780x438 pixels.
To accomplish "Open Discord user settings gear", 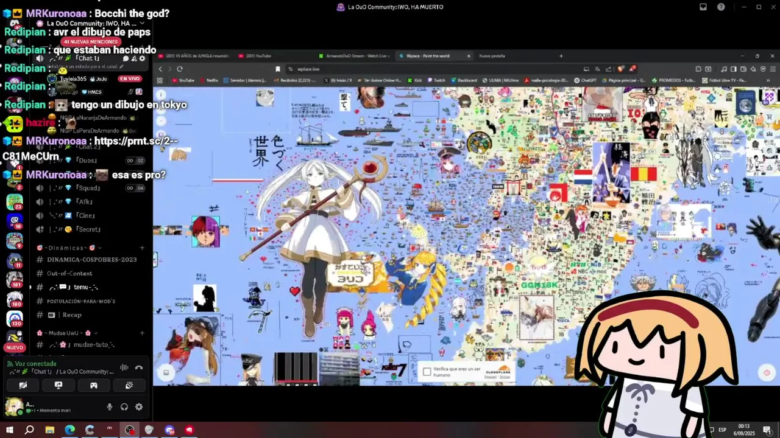I will click(139, 407).
